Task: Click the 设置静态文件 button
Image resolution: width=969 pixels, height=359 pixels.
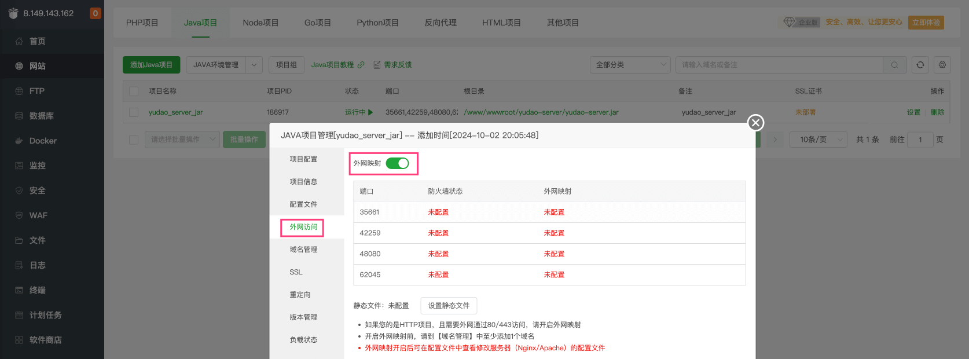Action: (x=449, y=306)
